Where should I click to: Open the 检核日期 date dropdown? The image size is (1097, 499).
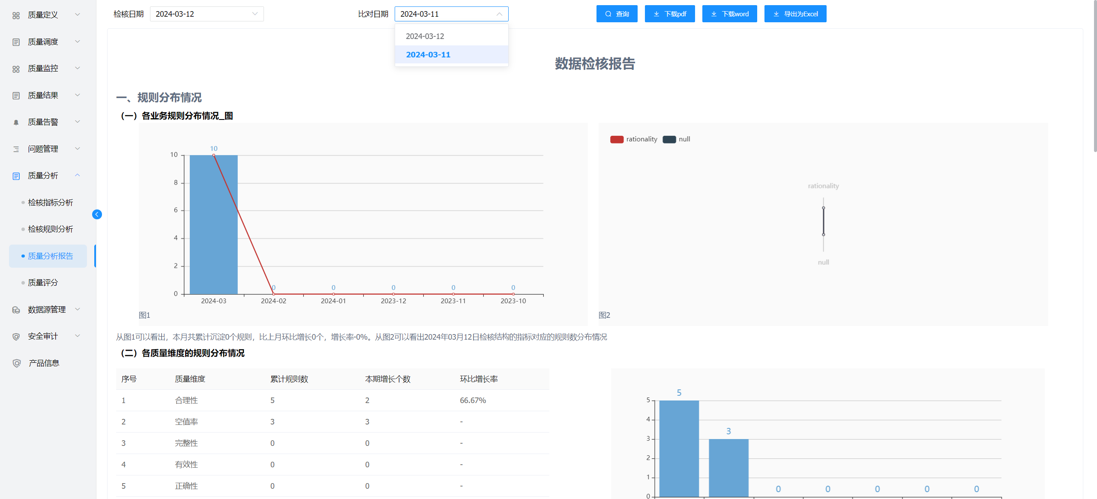207,14
